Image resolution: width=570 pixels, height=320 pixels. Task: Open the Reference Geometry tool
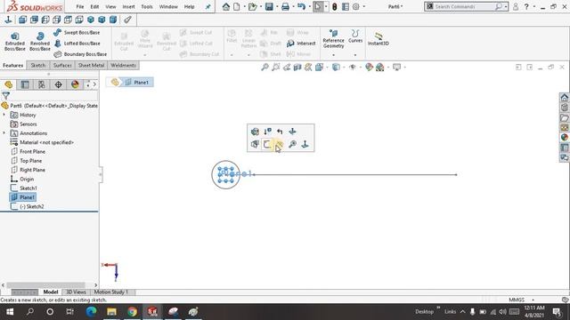click(333, 39)
